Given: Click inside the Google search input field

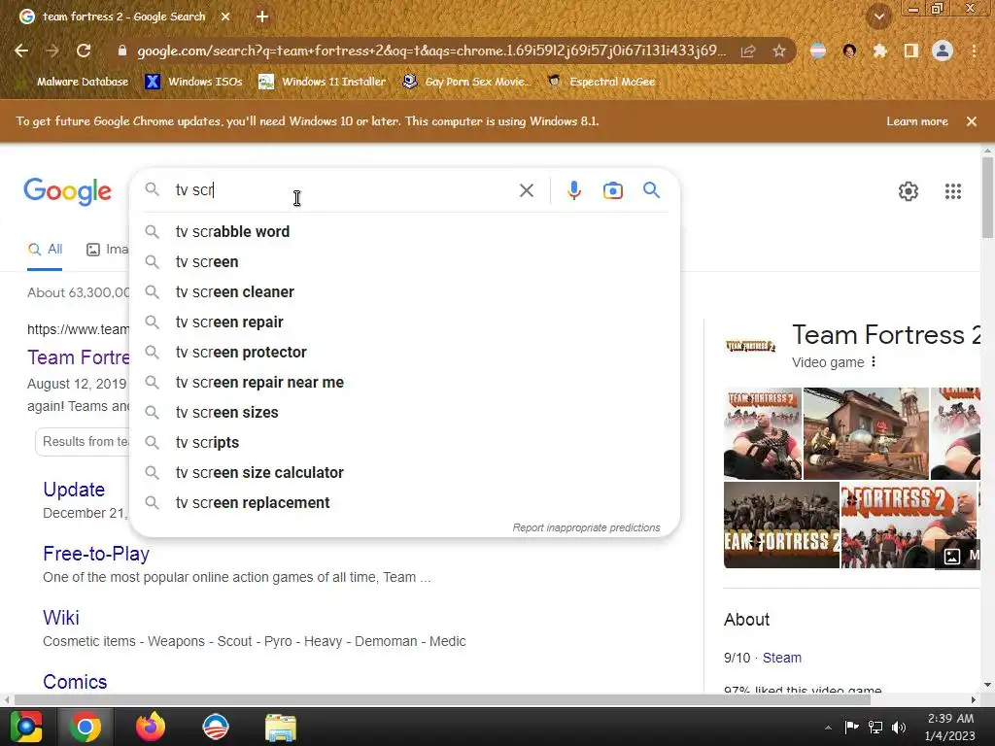Looking at the screenshot, I should [x=343, y=190].
